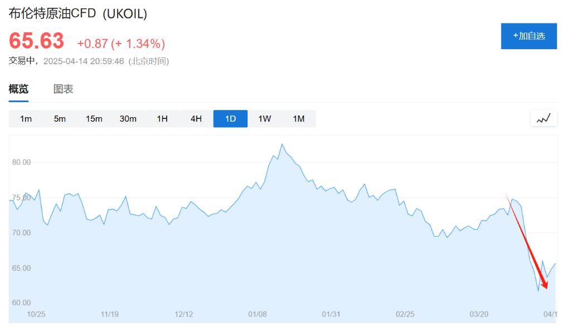The height and width of the screenshot is (331, 571).
Task: Click the chart peak near 01/08
Action: [282, 145]
